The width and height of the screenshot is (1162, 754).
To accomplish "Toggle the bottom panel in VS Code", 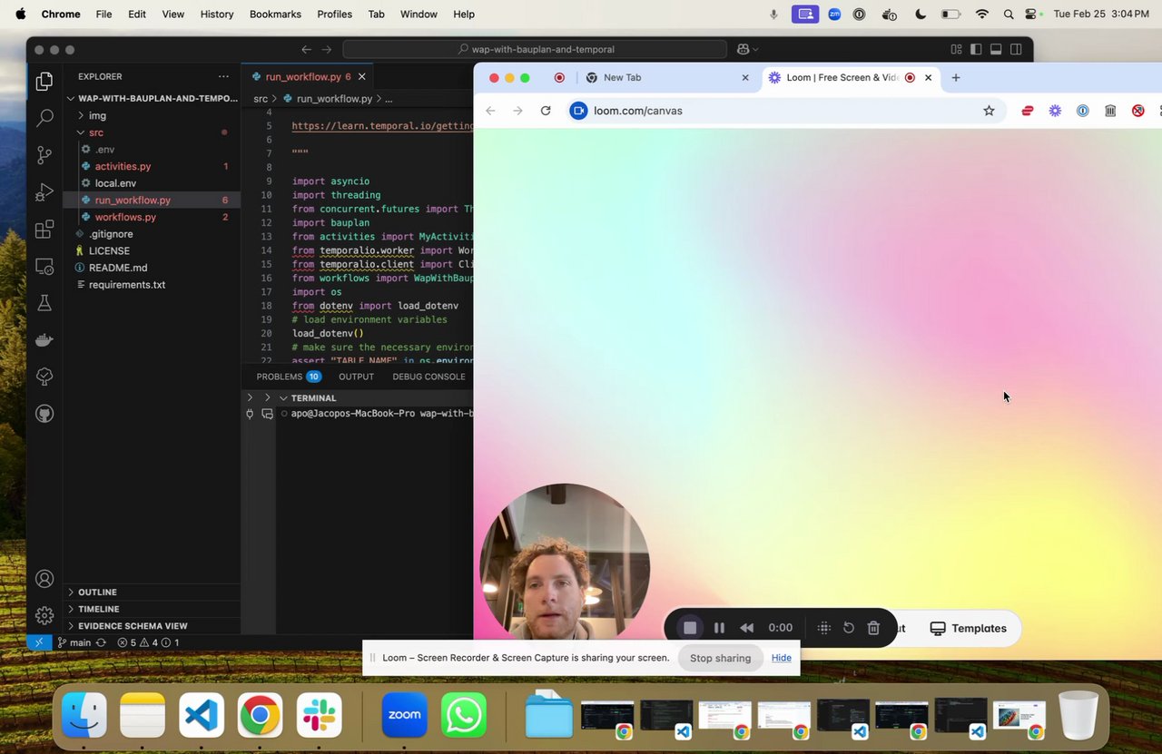I will [x=996, y=49].
